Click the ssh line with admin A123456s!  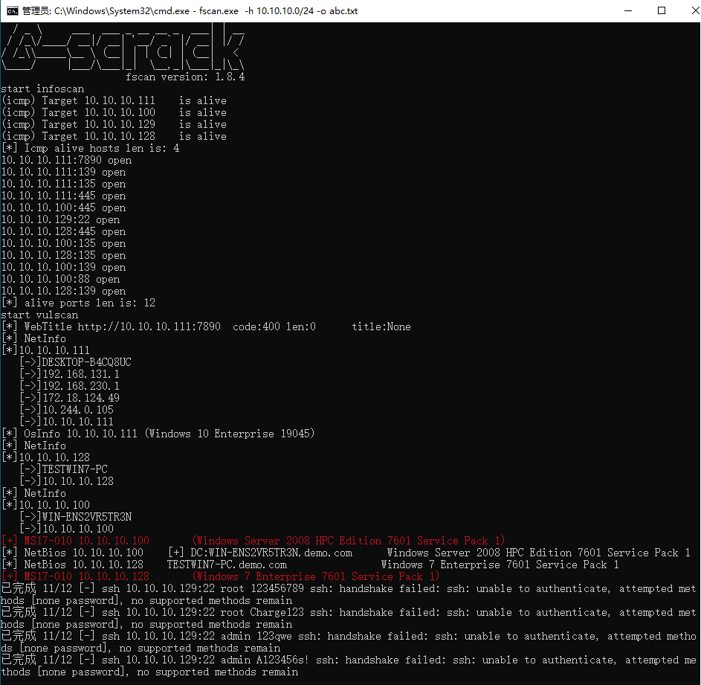click(x=349, y=666)
